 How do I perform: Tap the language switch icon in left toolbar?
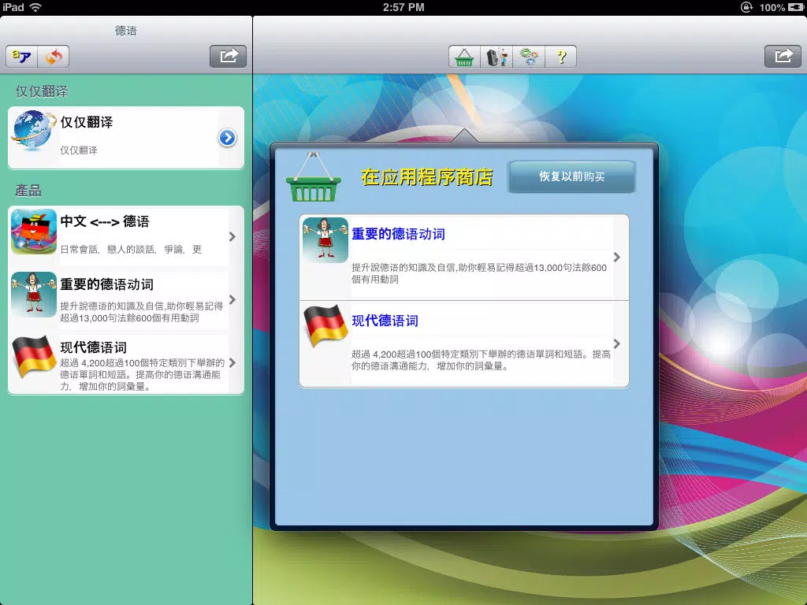(21, 57)
